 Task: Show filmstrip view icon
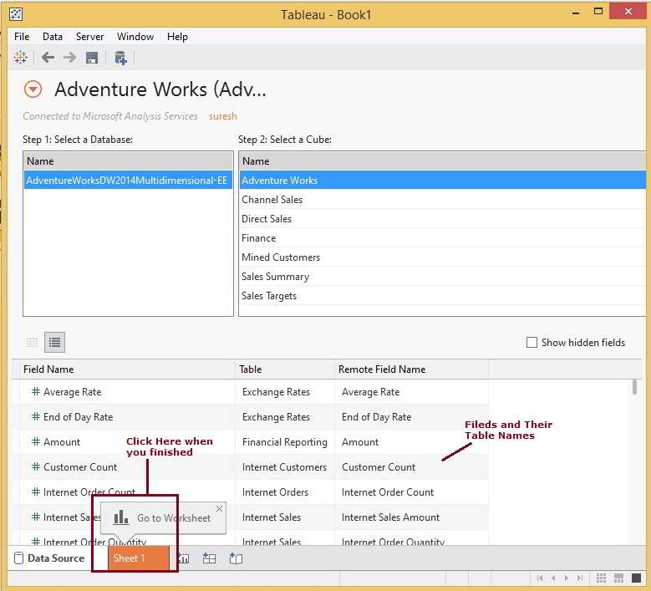click(618, 578)
